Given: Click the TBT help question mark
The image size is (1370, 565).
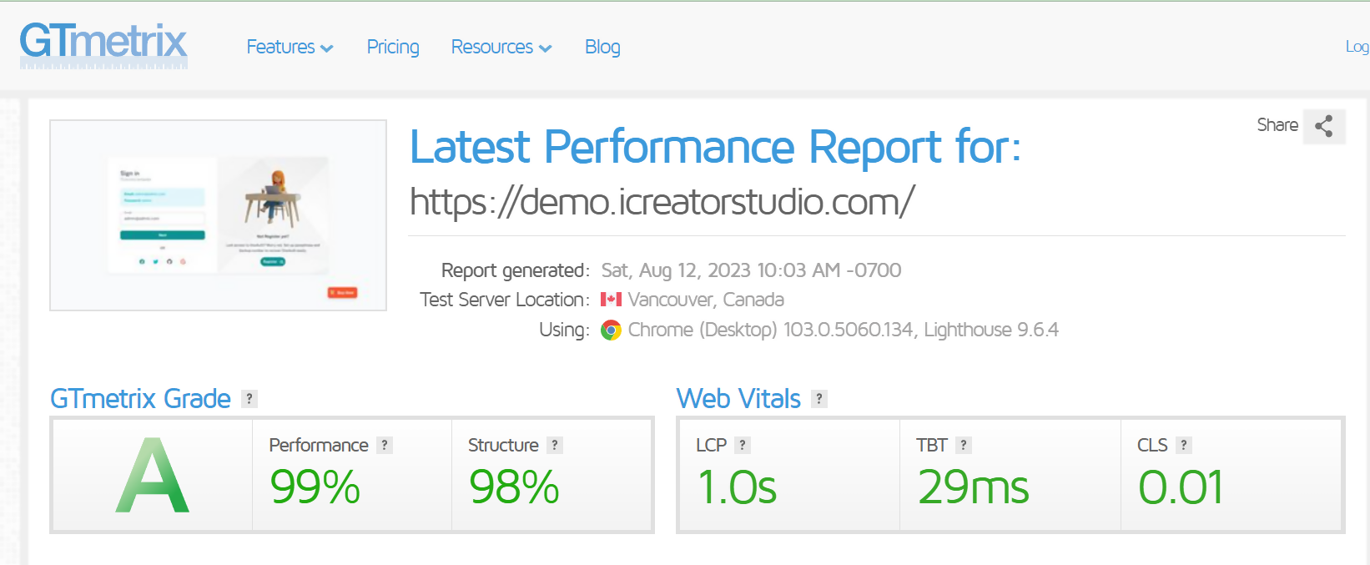Looking at the screenshot, I should point(963,446).
